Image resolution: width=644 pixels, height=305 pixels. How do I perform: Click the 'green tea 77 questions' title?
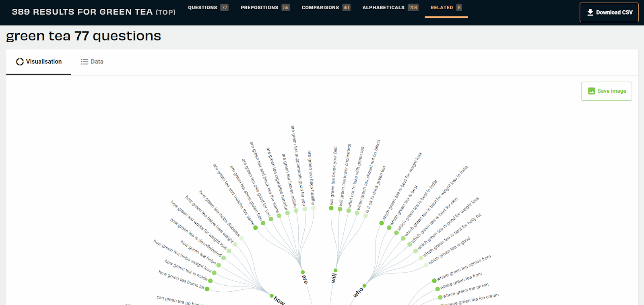[x=83, y=36]
